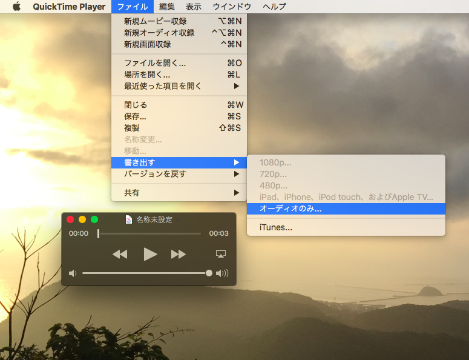
Task: Fast forward the audio playback
Action: coord(179,255)
